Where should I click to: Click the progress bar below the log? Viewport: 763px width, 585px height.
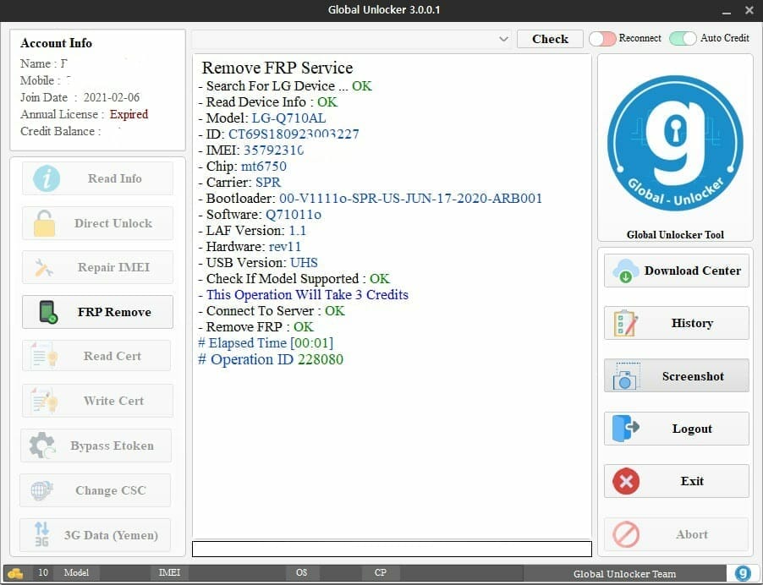pos(392,549)
